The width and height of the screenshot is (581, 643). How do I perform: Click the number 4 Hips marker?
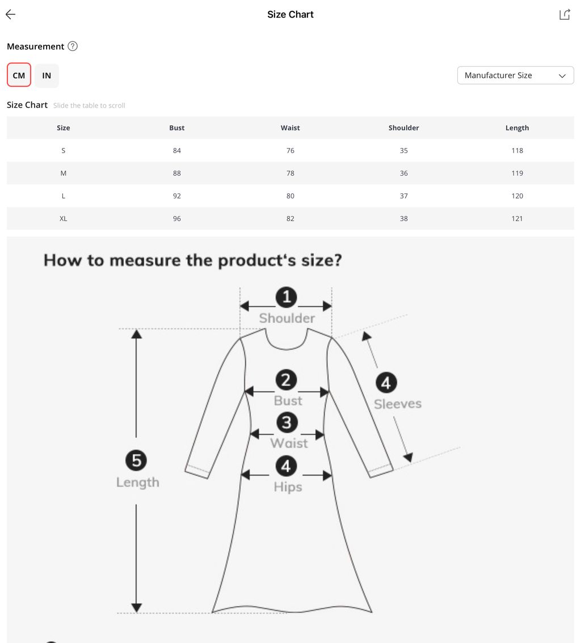pos(287,466)
